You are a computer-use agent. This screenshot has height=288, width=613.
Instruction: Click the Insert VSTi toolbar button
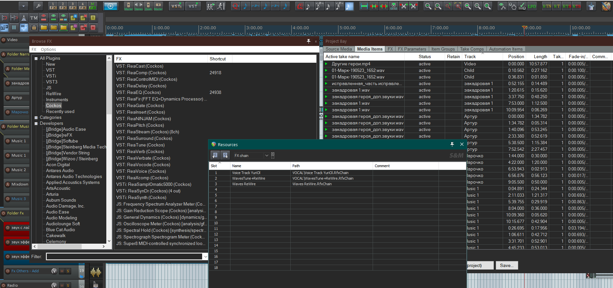click(176, 6)
